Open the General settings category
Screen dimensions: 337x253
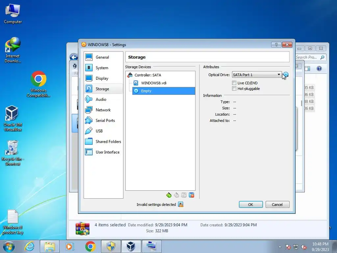103,57
